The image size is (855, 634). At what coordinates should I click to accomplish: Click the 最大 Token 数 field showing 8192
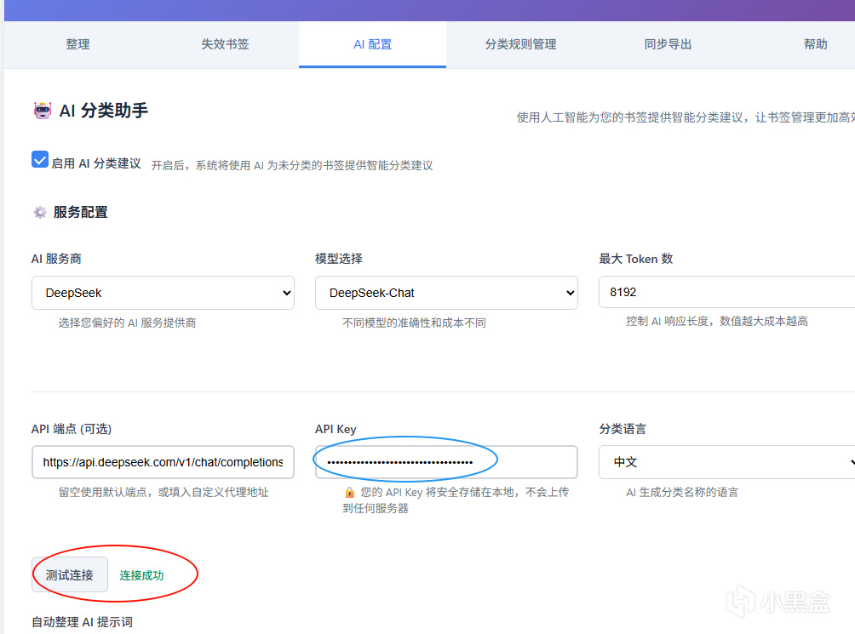pos(727,292)
